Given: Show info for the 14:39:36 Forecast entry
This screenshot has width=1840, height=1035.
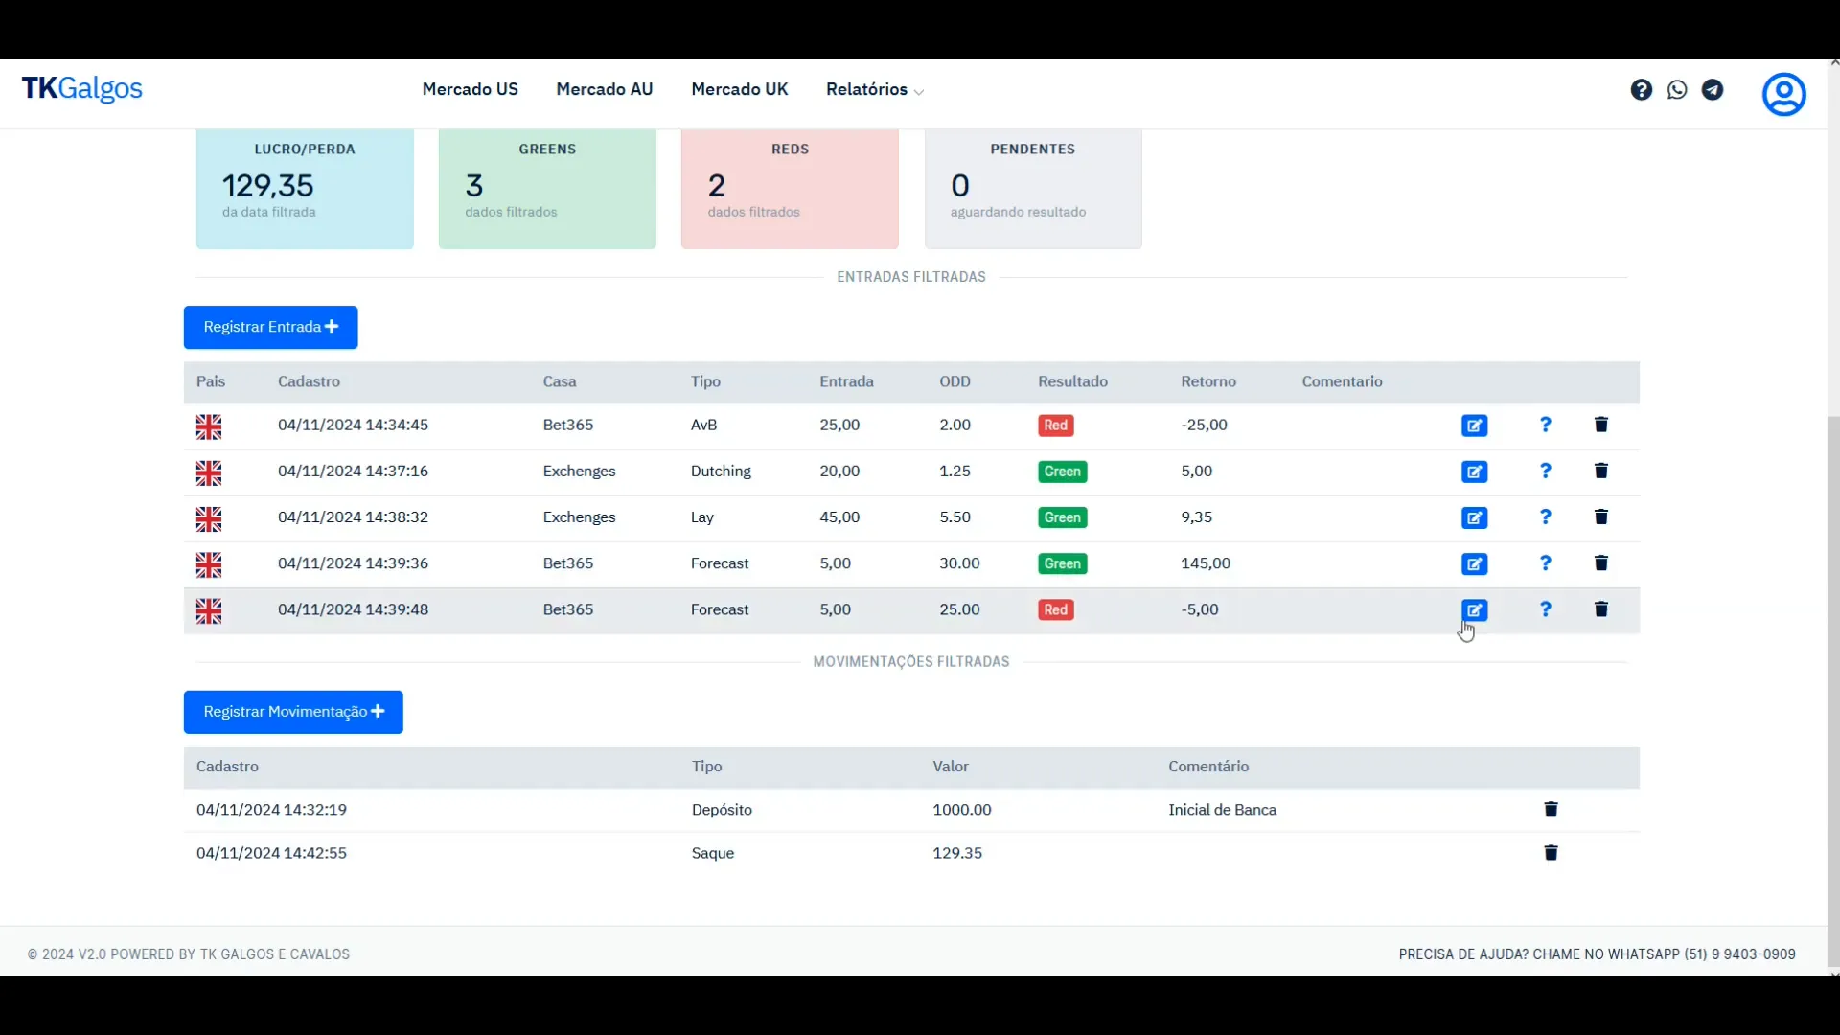Looking at the screenshot, I should (1545, 563).
